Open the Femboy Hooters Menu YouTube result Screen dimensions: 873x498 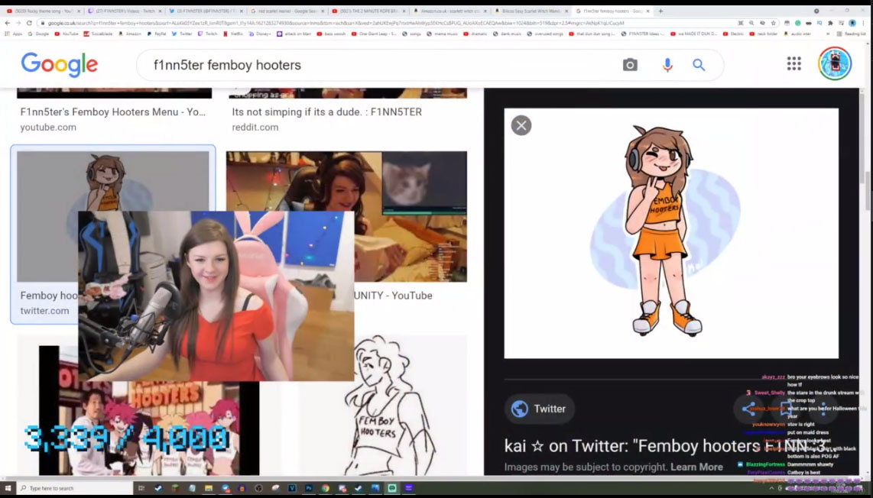pos(113,112)
